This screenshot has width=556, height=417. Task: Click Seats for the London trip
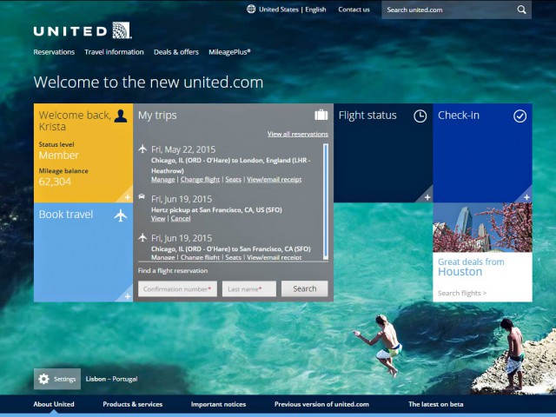click(x=234, y=180)
